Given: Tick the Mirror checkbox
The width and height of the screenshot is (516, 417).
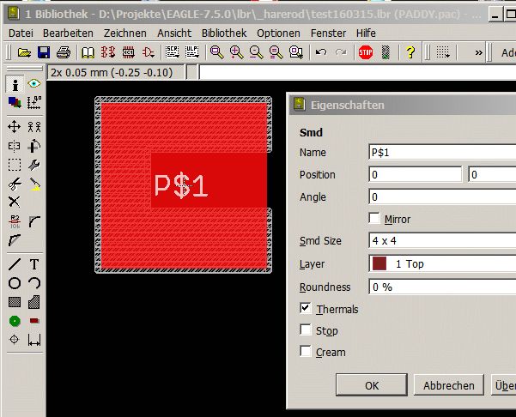Looking at the screenshot, I should [374, 218].
